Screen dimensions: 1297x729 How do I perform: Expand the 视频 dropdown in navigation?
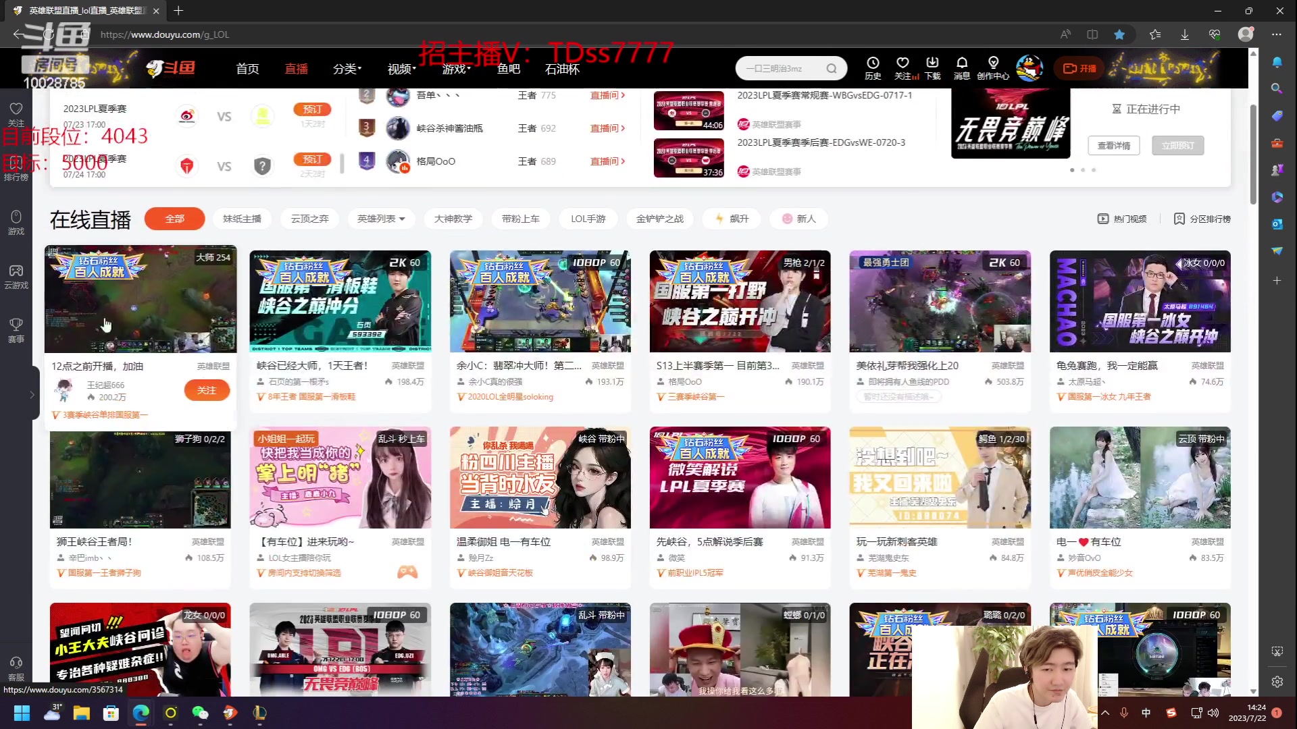tap(401, 69)
